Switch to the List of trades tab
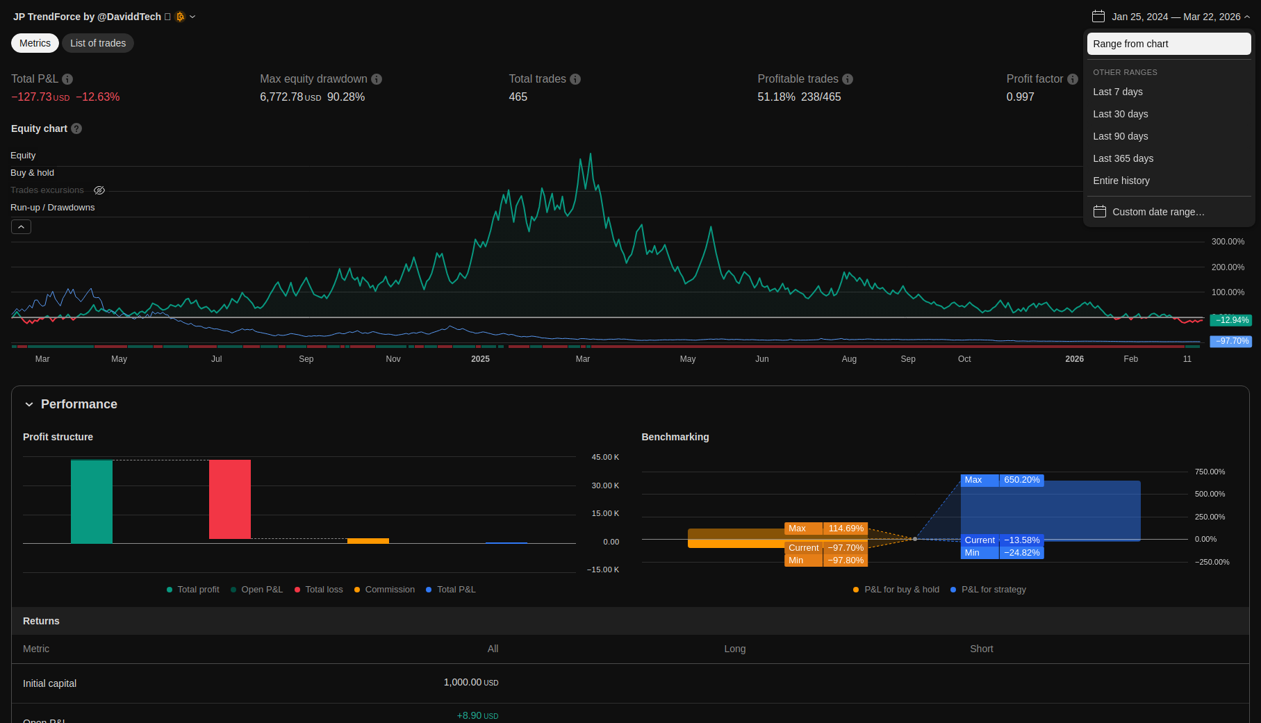The image size is (1261, 723). (98, 43)
